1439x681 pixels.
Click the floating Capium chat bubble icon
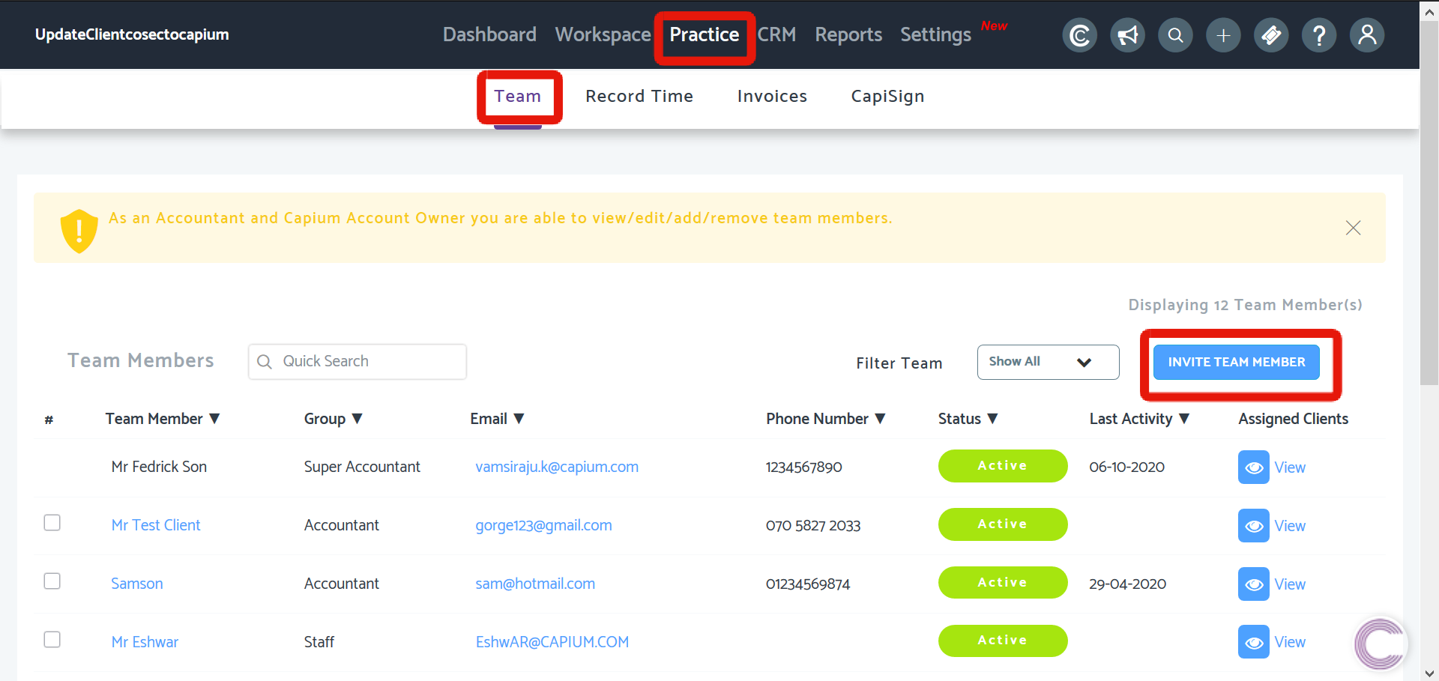[1381, 644]
